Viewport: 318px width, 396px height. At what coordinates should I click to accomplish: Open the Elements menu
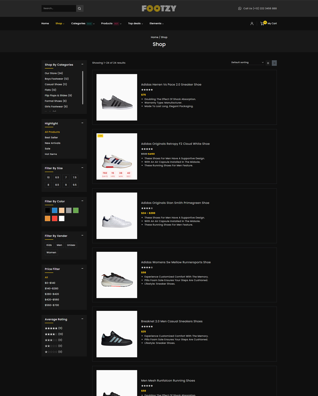pyautogui.click(x=156, y=23)
